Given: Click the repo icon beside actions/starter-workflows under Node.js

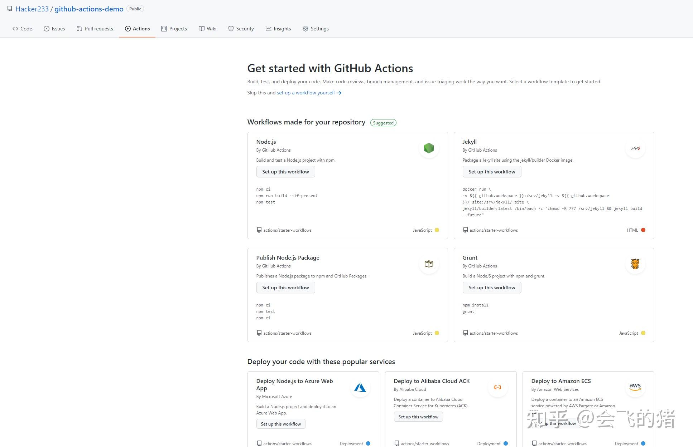Looking at the screenshot, I should [259, 230].
